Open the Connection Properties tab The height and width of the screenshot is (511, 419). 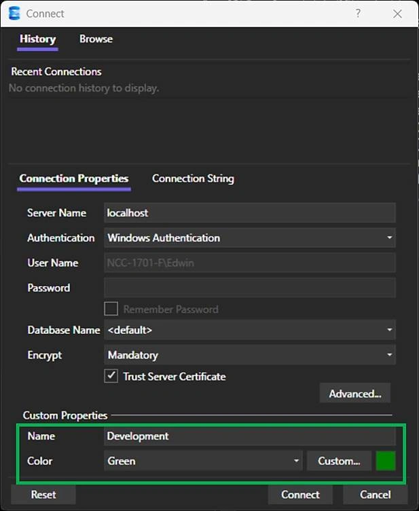point(73,178)
